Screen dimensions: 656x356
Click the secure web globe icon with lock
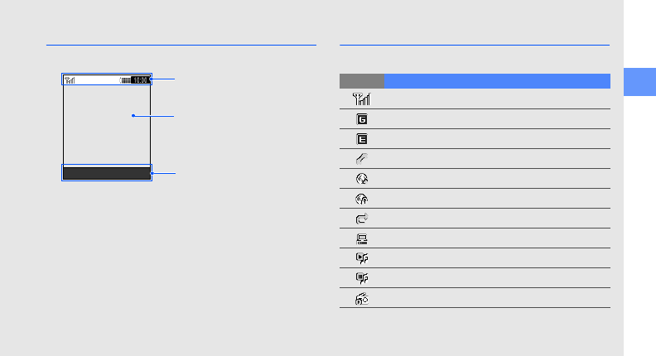pos(362,198)
